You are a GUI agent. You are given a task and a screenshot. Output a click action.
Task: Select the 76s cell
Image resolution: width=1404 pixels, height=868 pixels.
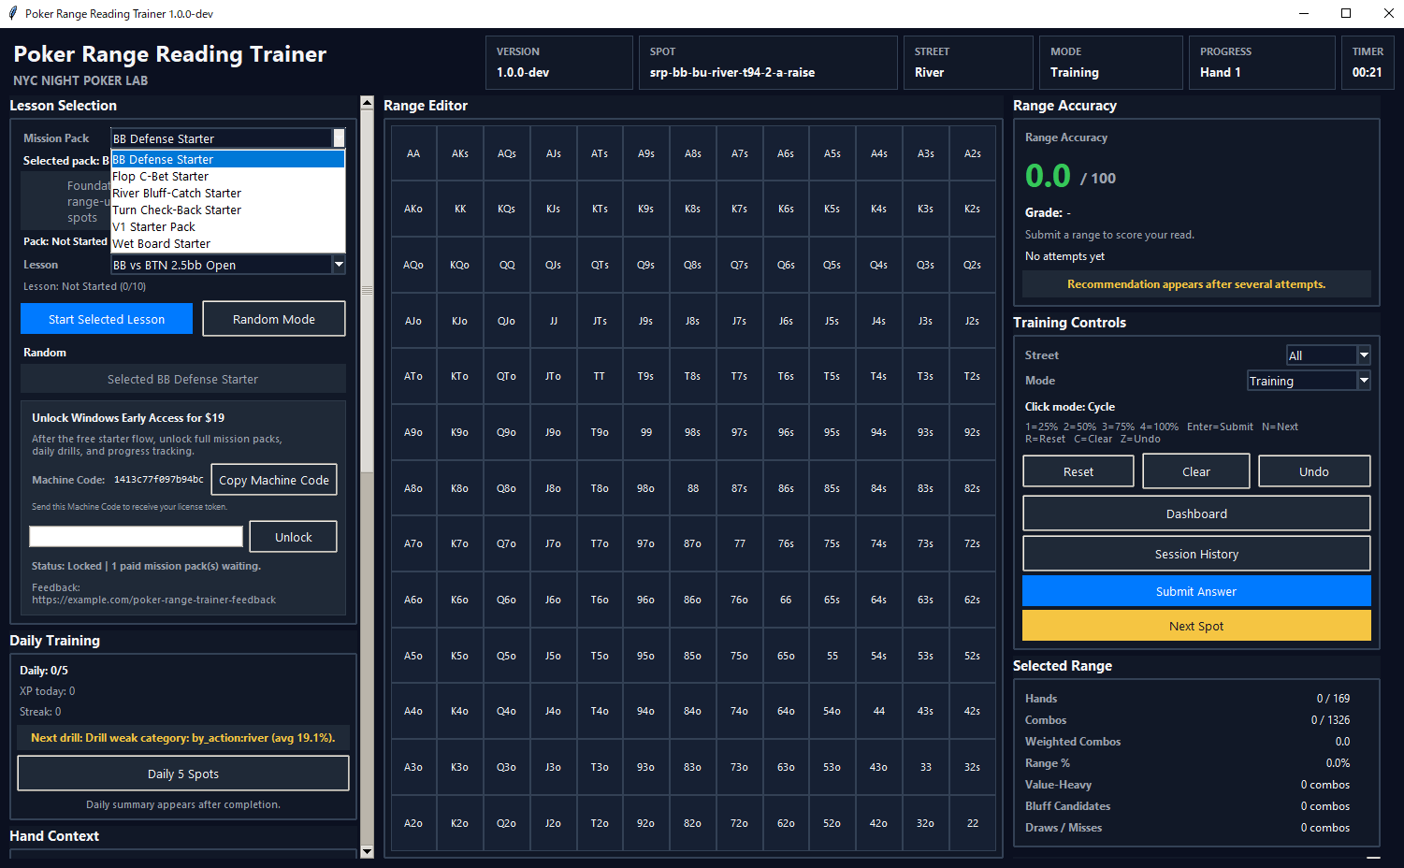(x=786, y=543)
